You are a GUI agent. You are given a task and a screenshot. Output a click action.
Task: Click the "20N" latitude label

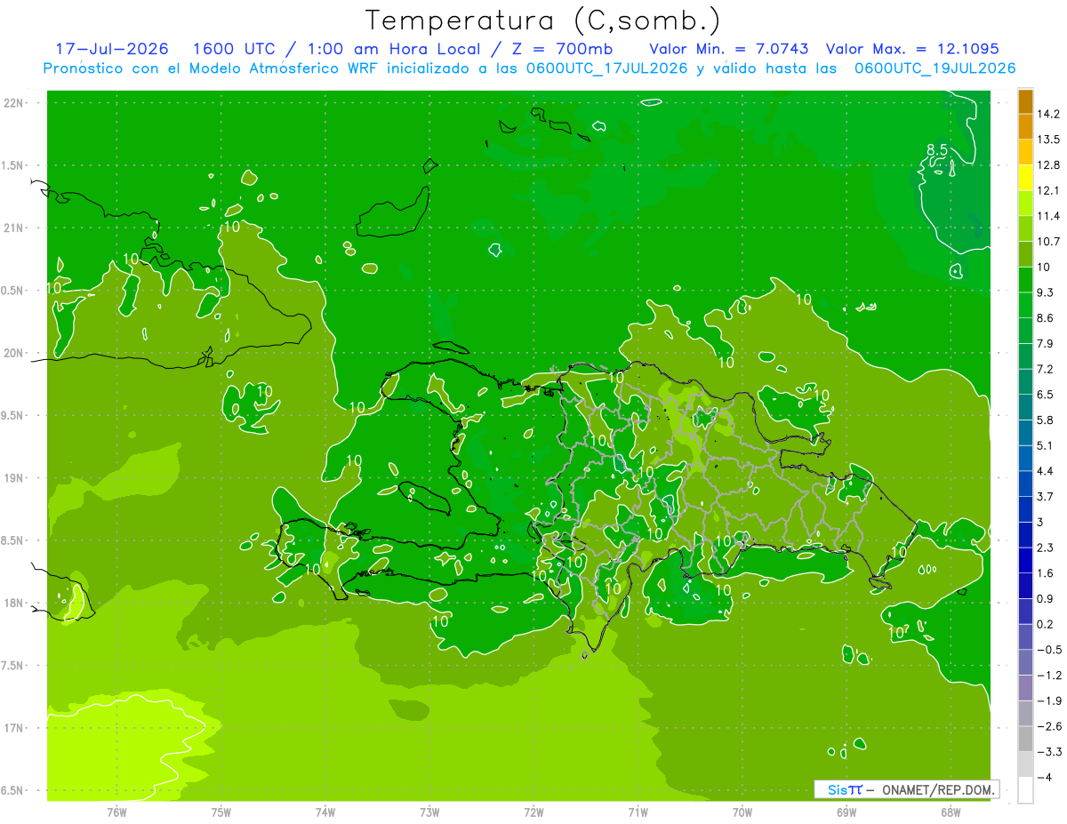(x=14, y=353)
